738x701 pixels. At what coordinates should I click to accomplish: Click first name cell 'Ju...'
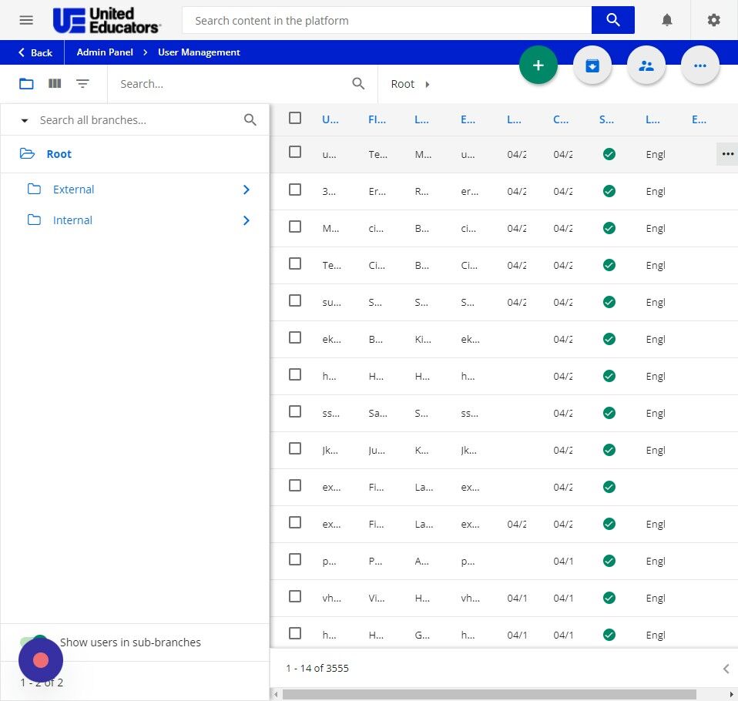point(377,451)
